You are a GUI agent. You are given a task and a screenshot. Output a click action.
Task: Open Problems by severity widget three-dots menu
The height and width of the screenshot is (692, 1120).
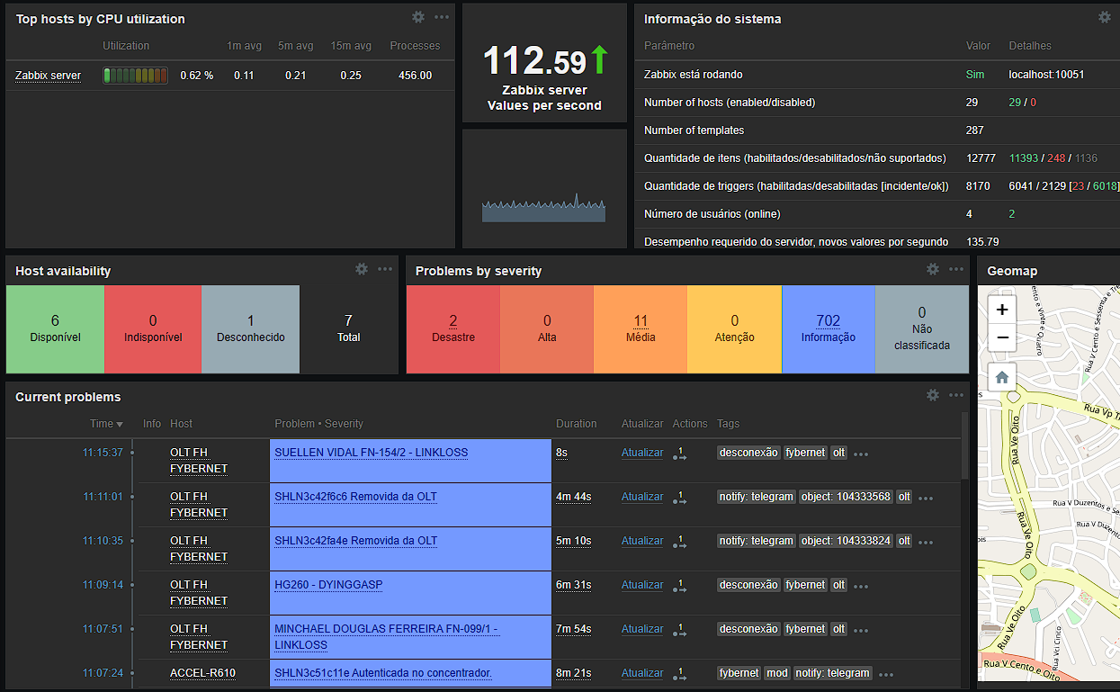pos(956,269)
